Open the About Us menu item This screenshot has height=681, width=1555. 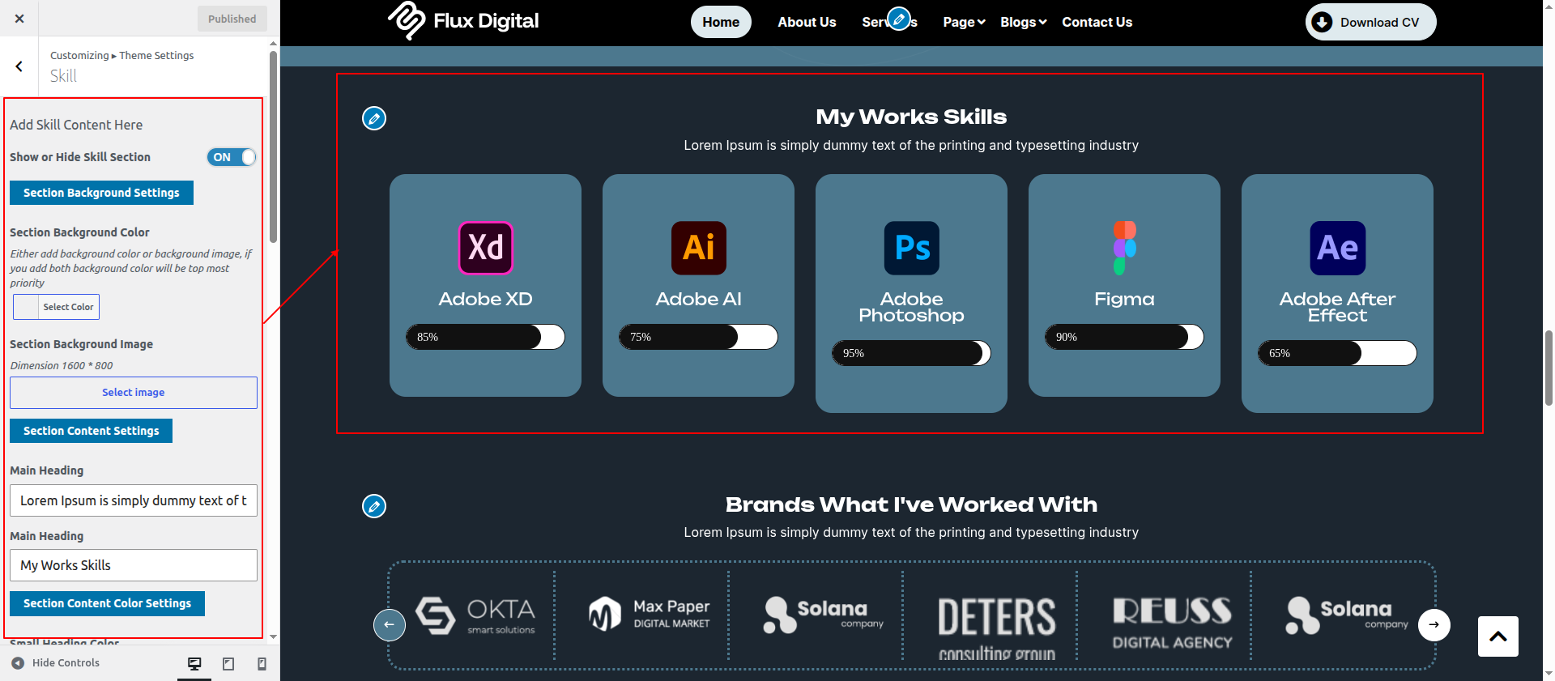807,22
